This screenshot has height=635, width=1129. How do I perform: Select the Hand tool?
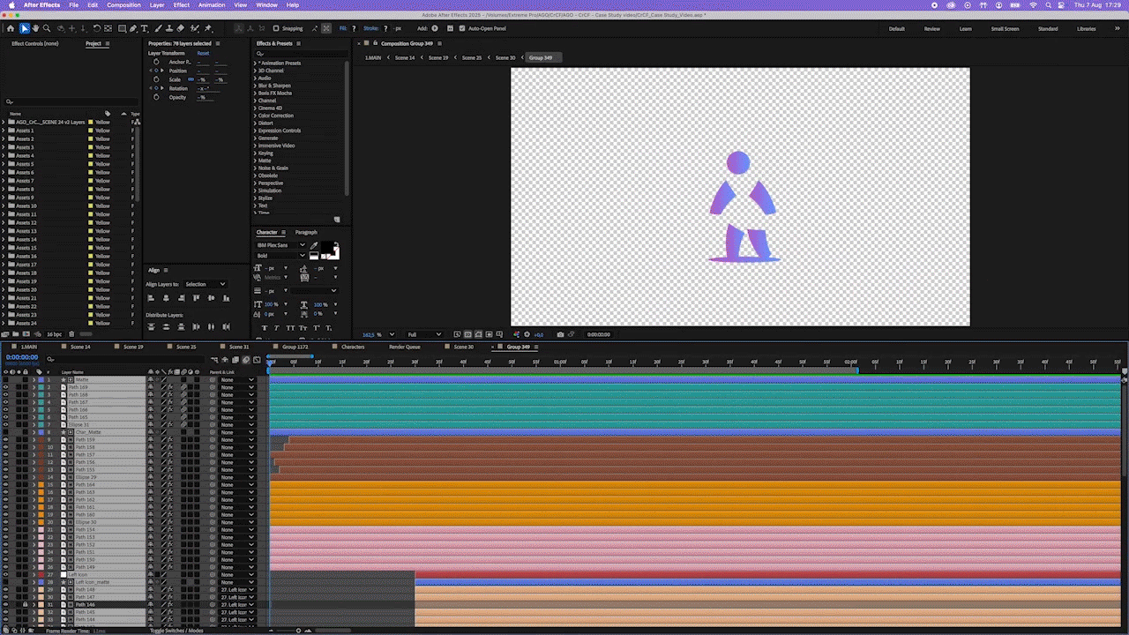[35, 28]
